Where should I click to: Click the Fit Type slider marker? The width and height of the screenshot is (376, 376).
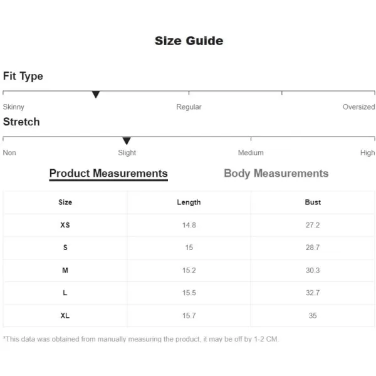(96, 95)
